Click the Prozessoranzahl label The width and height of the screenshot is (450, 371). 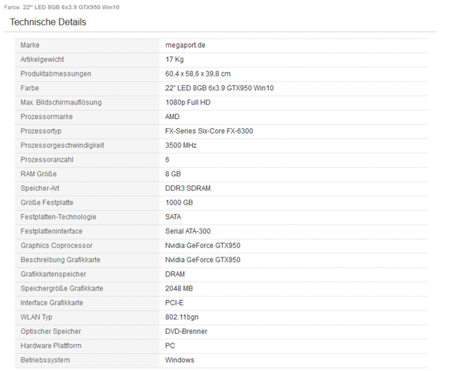pos(46,160)
